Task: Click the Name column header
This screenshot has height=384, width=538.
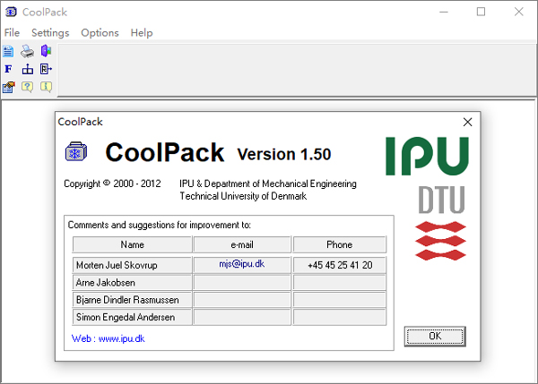Action: [x=132, y=244]
